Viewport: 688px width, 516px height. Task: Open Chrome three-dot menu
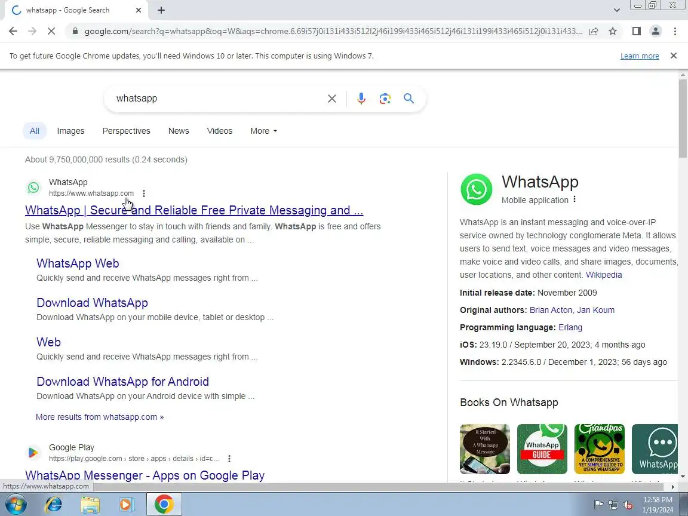tap(675, 31)
